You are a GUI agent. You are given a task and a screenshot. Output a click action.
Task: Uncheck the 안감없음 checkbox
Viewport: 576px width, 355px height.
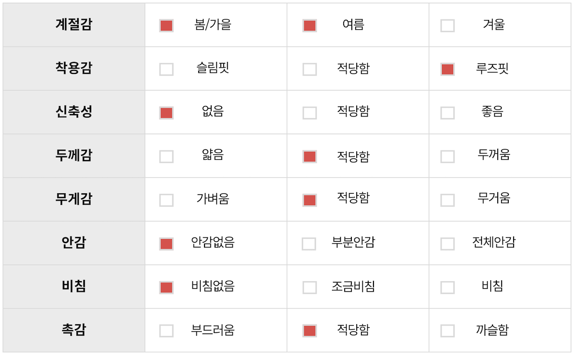[x=166, y=244]
